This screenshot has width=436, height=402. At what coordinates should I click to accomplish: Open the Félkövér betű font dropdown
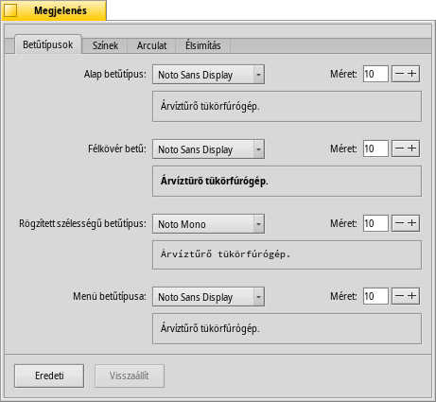click(x=208, y=149)
